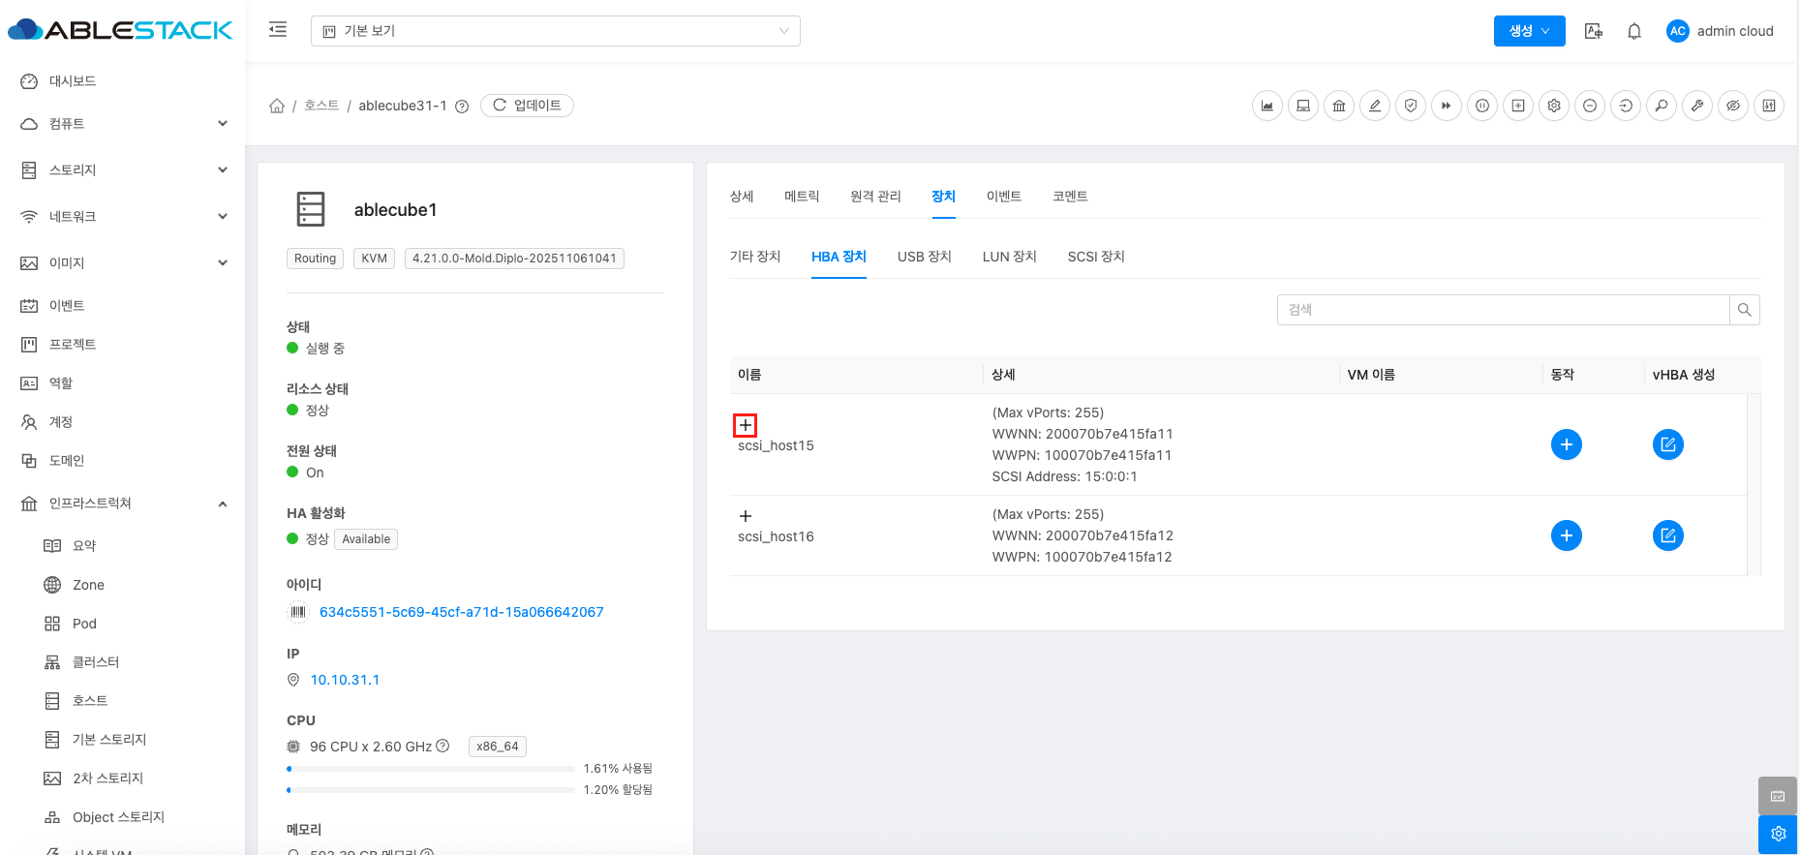
Task: Expand the scsi_host15 row details
Action: (745, 425)
